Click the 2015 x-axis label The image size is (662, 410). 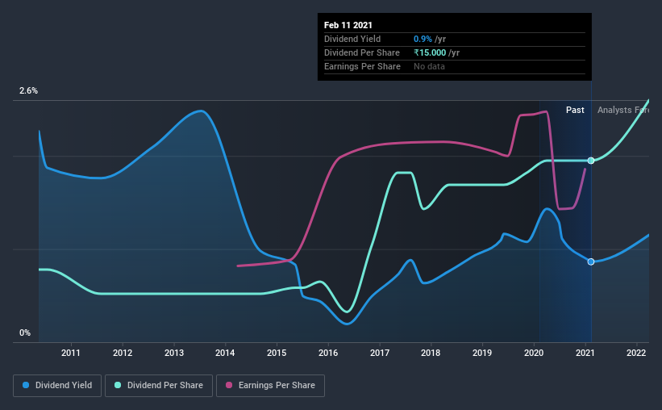[277, 353]
